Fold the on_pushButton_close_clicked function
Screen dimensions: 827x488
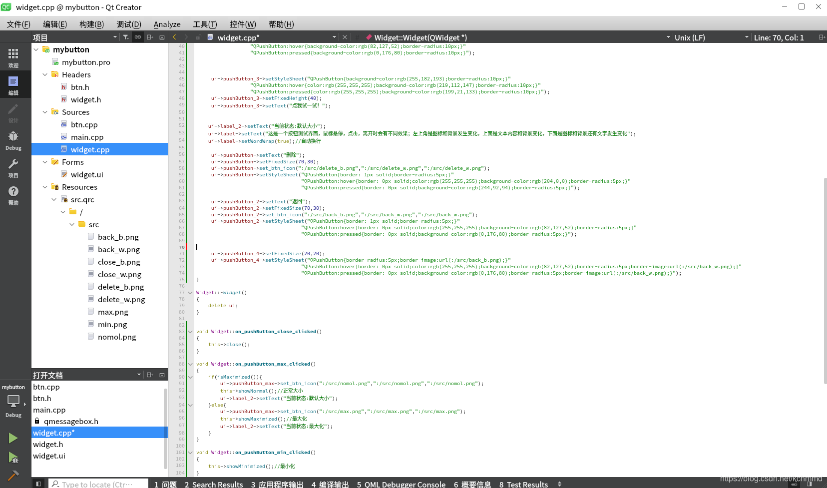[x=190, y=332]
